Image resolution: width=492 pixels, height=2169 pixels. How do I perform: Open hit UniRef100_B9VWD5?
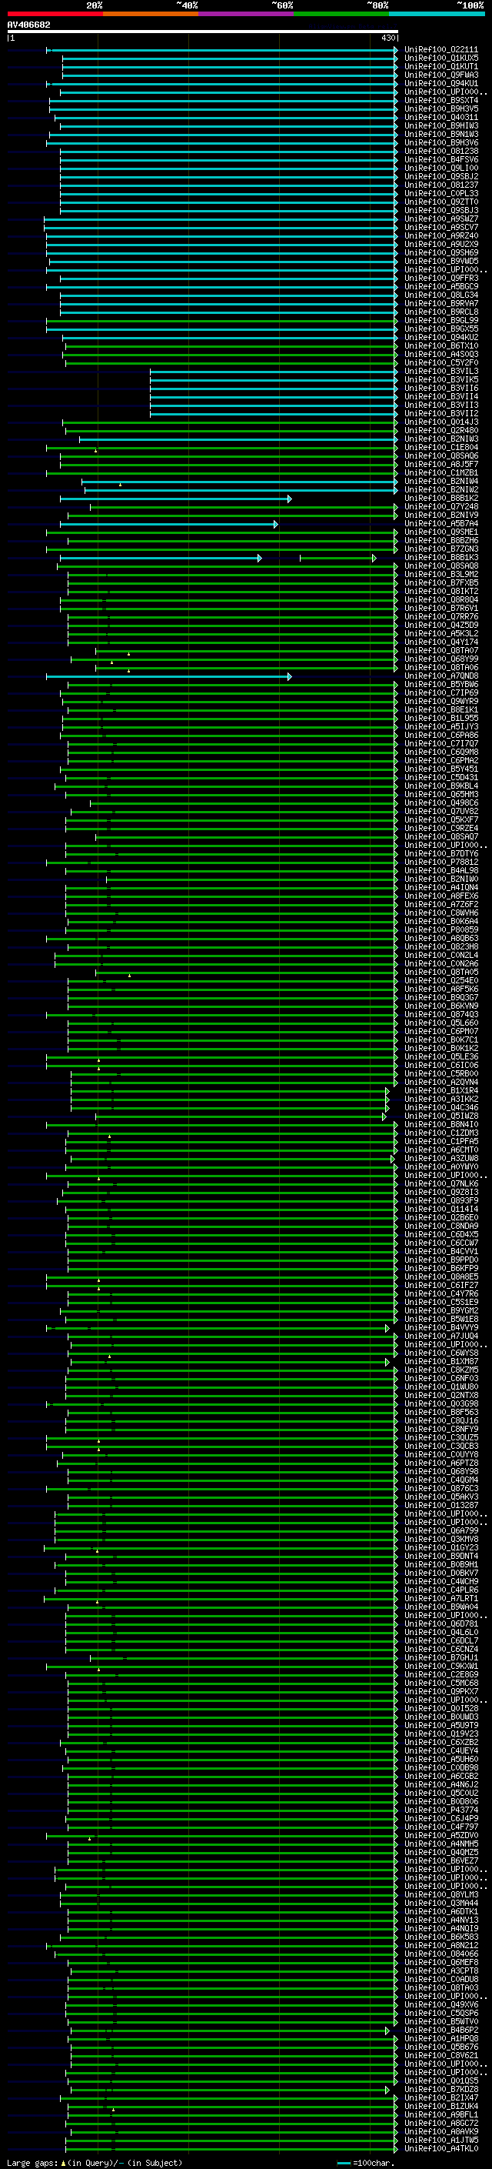click(441, 261)
